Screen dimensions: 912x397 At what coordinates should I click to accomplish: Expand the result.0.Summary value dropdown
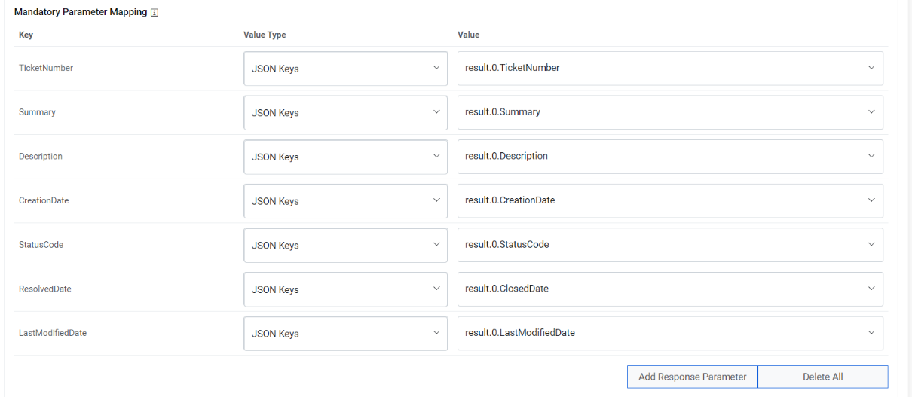pos(669,112)
